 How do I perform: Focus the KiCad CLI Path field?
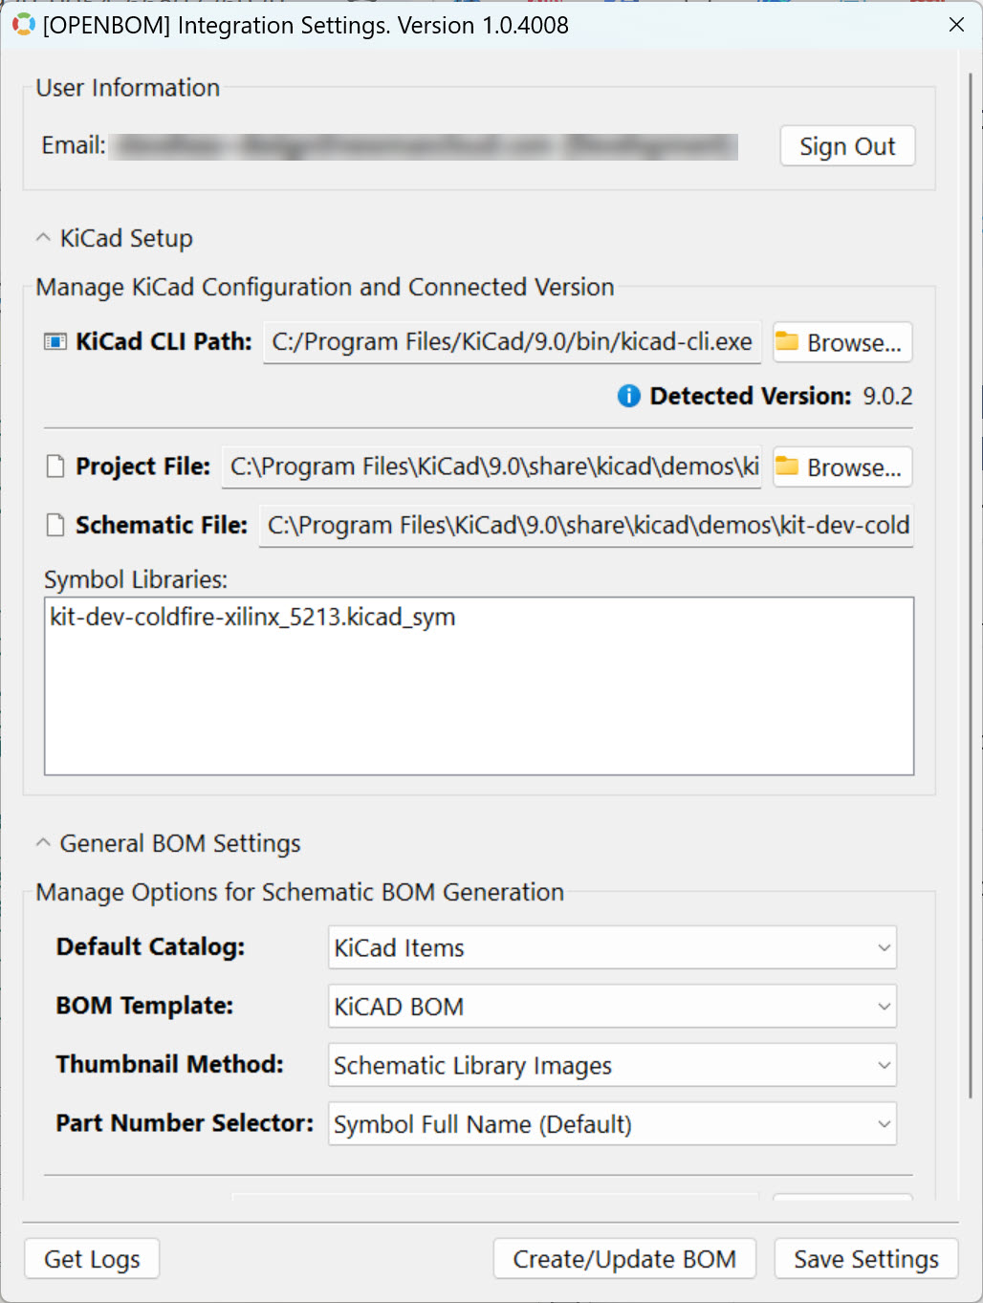click(513, 342)
